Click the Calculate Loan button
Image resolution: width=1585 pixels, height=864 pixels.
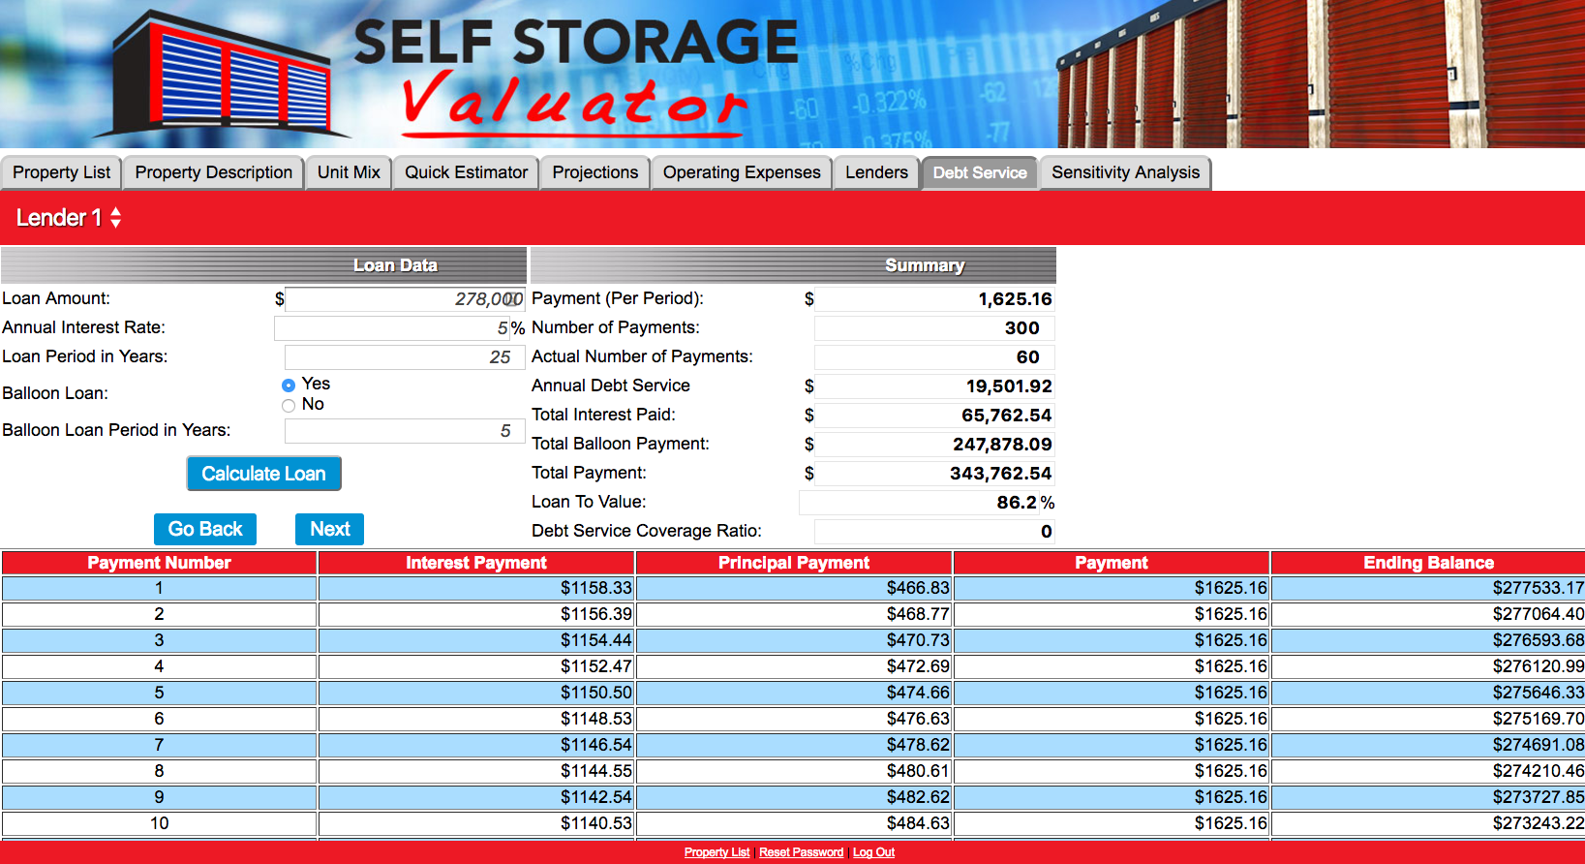pos(263,474)
